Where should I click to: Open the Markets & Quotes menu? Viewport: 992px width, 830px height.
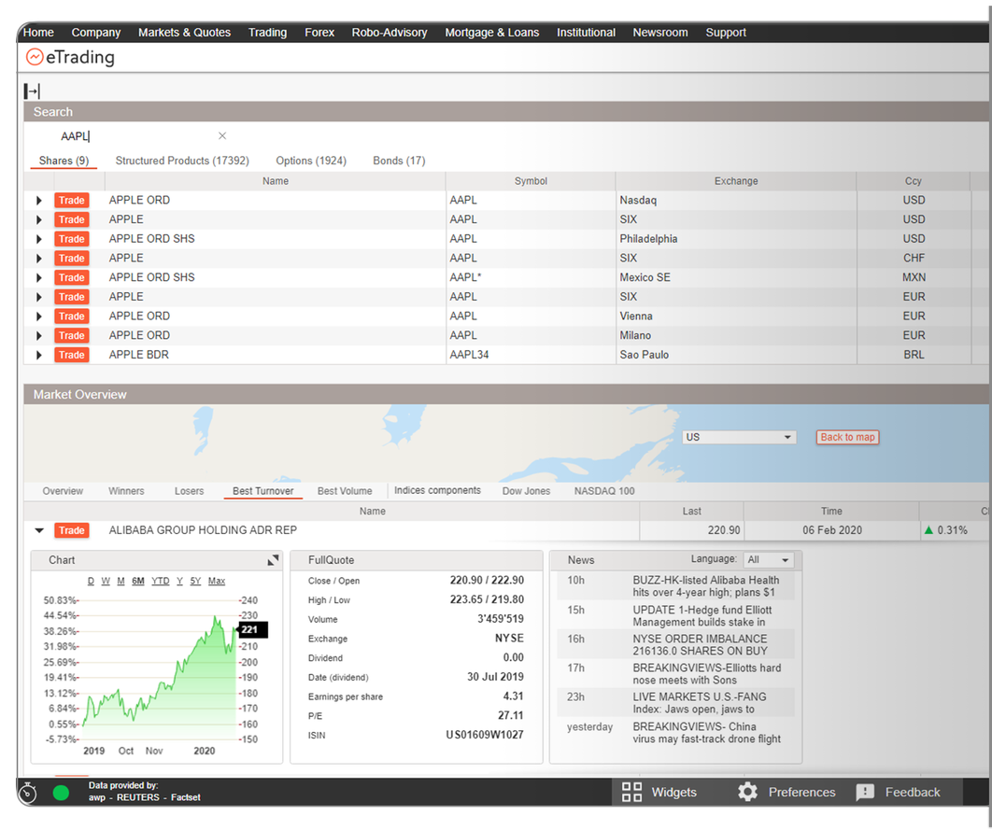pyautogui.click(x=184, y=33)
